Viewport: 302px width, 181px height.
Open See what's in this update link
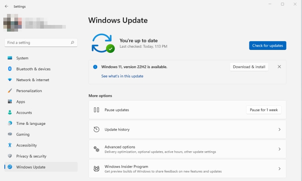[122, 76]
